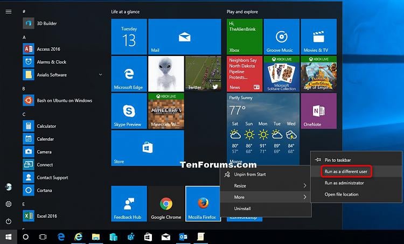Open the Minecraft tile

166,111
